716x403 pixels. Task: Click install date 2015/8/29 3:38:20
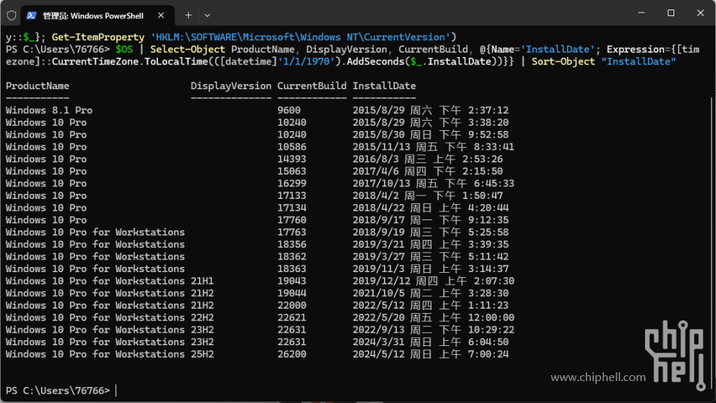click(x=430, y=123)
